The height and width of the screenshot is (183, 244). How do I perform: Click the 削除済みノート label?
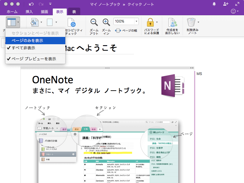[x=192, y=31]
